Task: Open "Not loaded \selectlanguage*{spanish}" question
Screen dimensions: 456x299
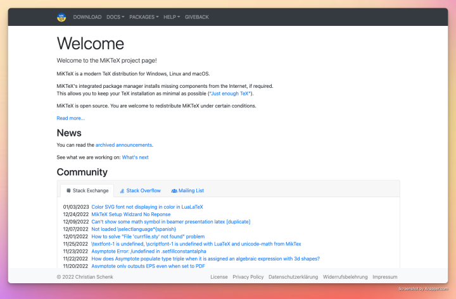Action: click(134, 229)
